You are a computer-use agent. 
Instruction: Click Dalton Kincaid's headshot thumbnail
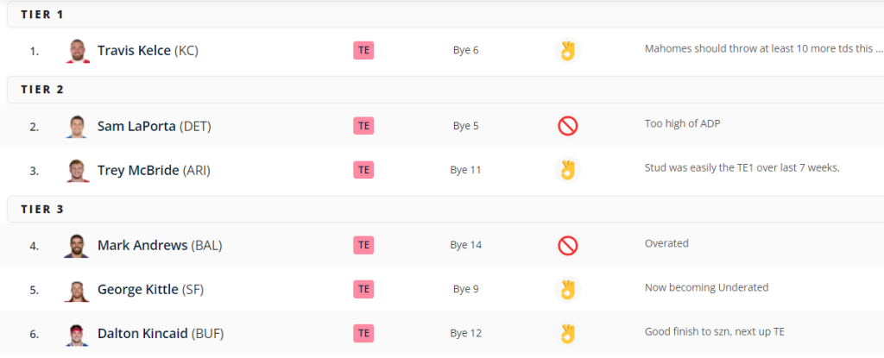click(x=76, y=334)
